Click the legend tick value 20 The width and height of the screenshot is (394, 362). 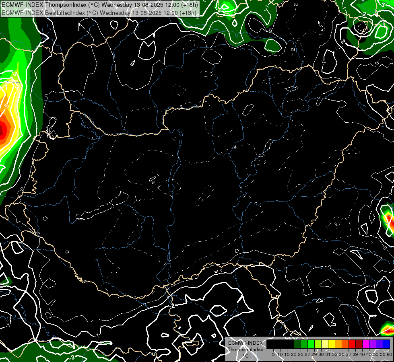[293, 354]
